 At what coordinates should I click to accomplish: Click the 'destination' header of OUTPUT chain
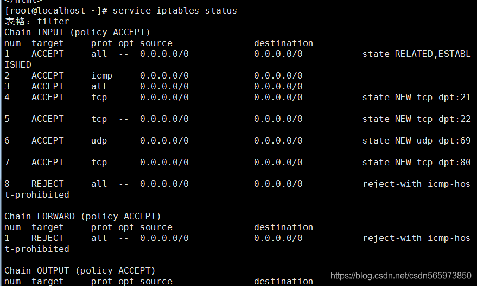pos(283,281)
